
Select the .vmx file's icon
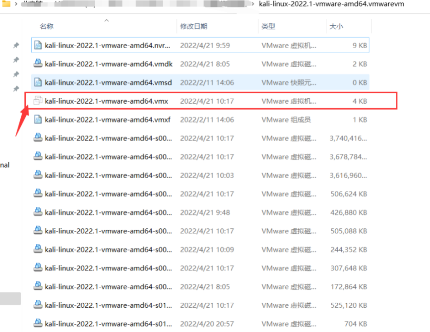(x=38, y=101)
